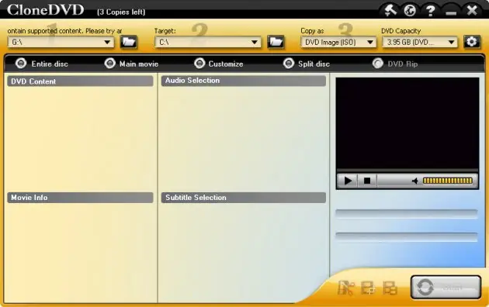
Task: Click the play button under preview
Action: (348, 181)
